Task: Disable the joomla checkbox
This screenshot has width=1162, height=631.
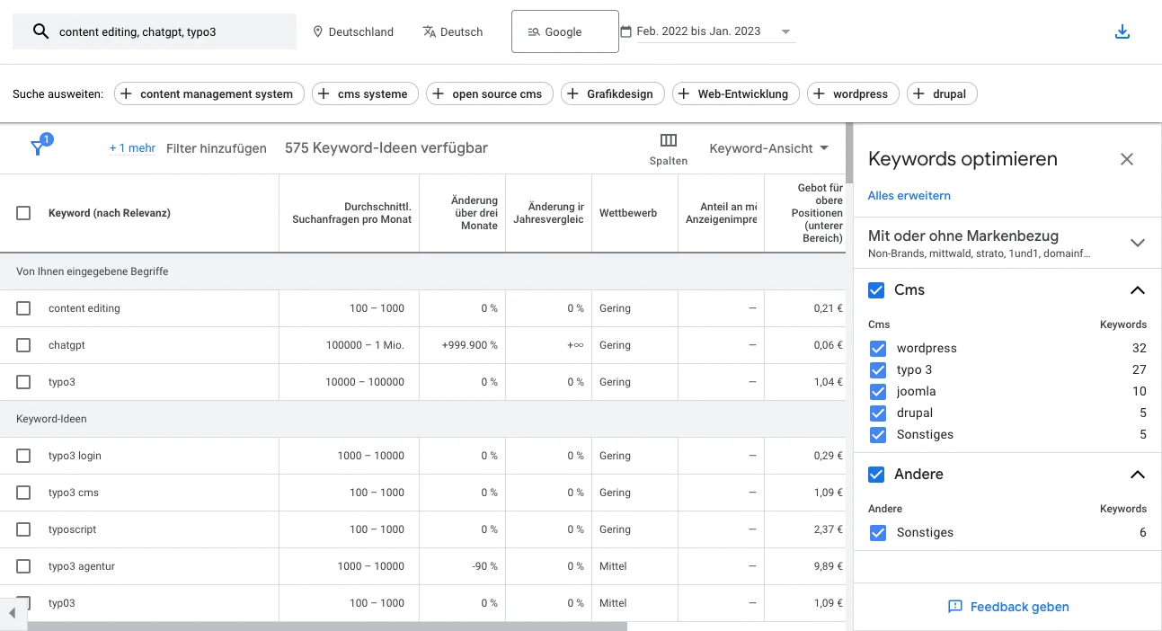Action: 877,391
